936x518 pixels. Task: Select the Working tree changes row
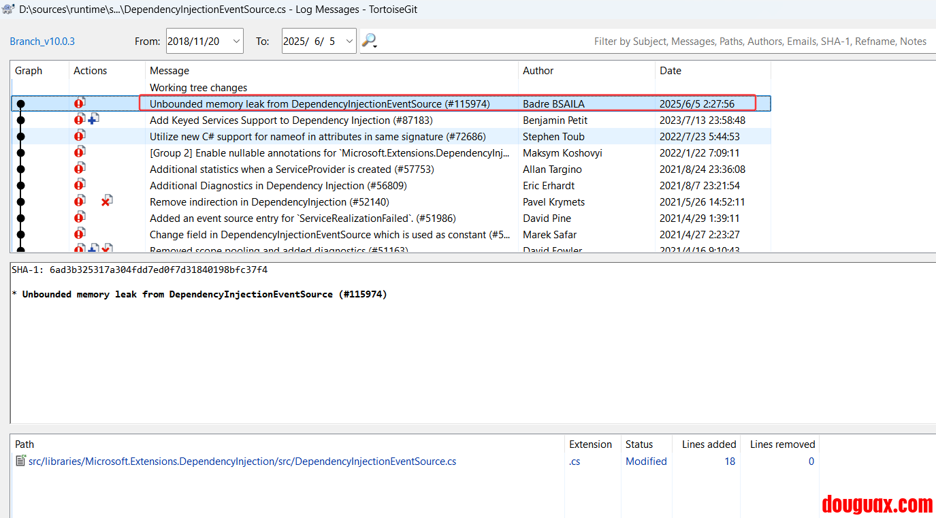point(198,88)
